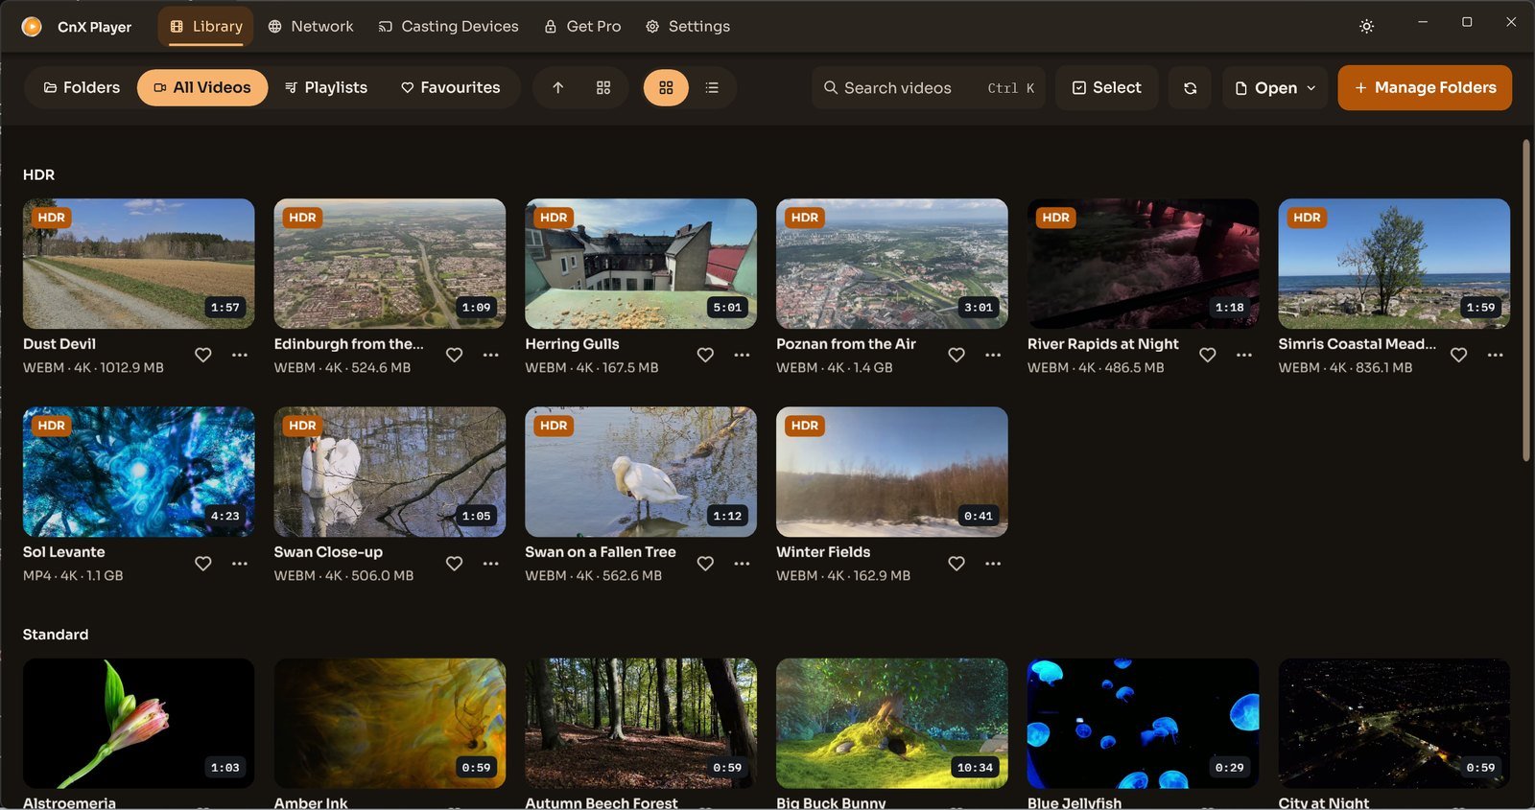Click the sort direction up arrow
Screen dimensions: 1535x810
(x=557, y=88)
